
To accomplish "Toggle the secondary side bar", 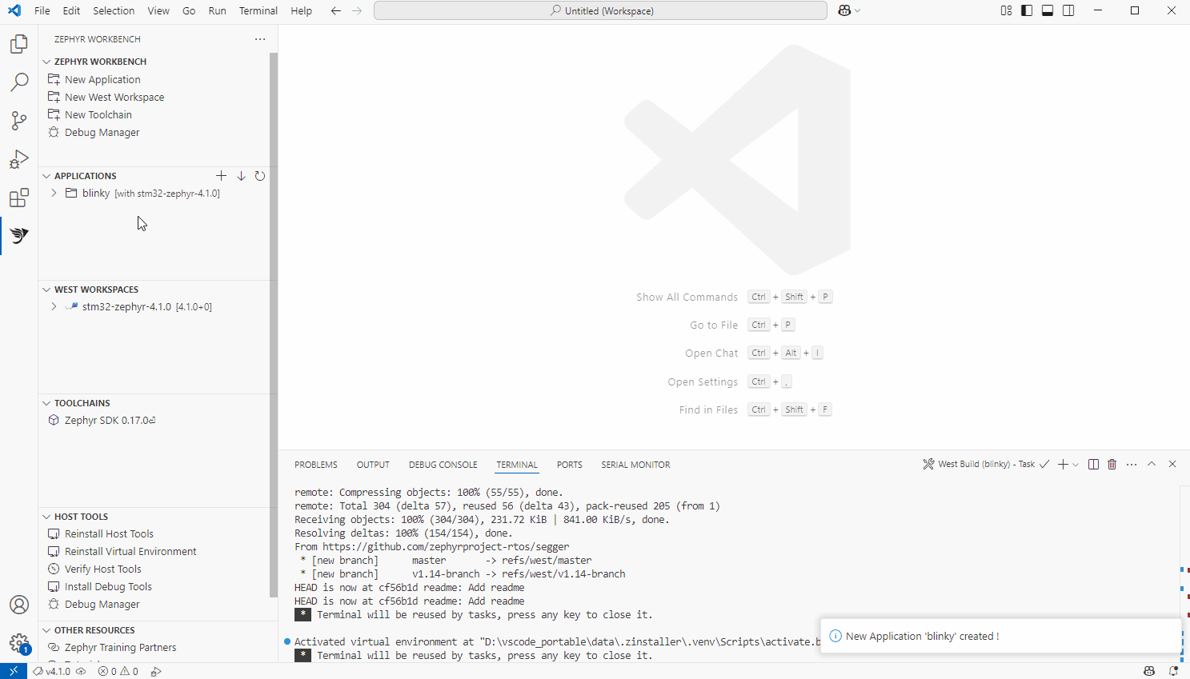I will [1068, 10].
